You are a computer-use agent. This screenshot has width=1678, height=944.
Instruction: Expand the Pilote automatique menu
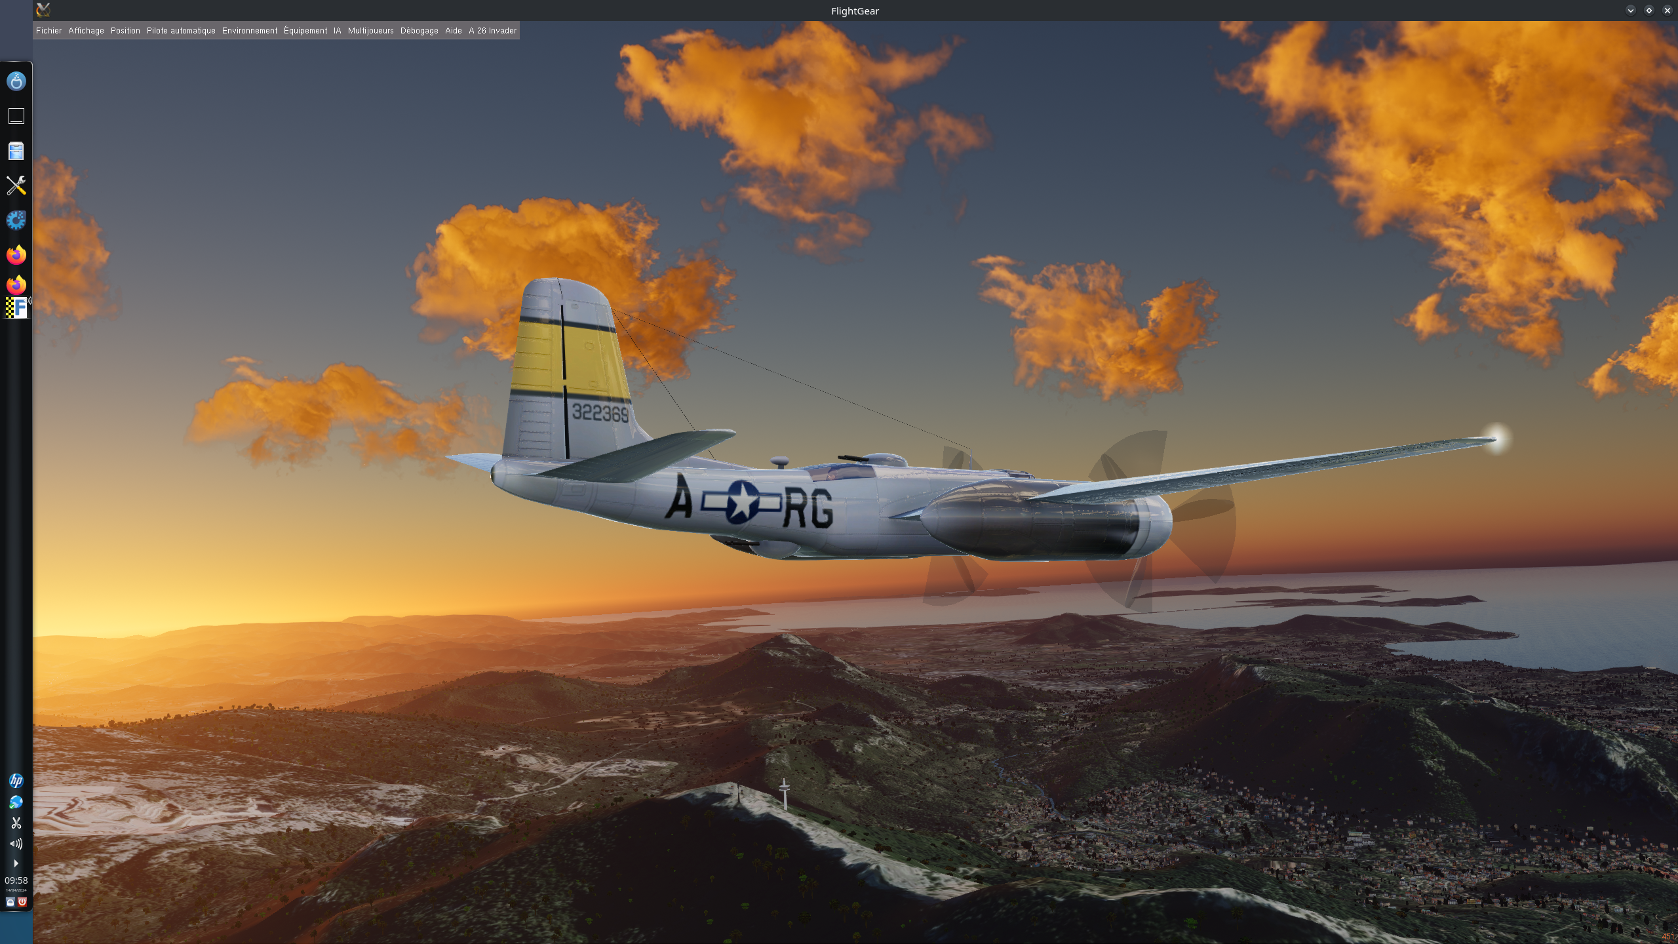click(x=181, y=31)
